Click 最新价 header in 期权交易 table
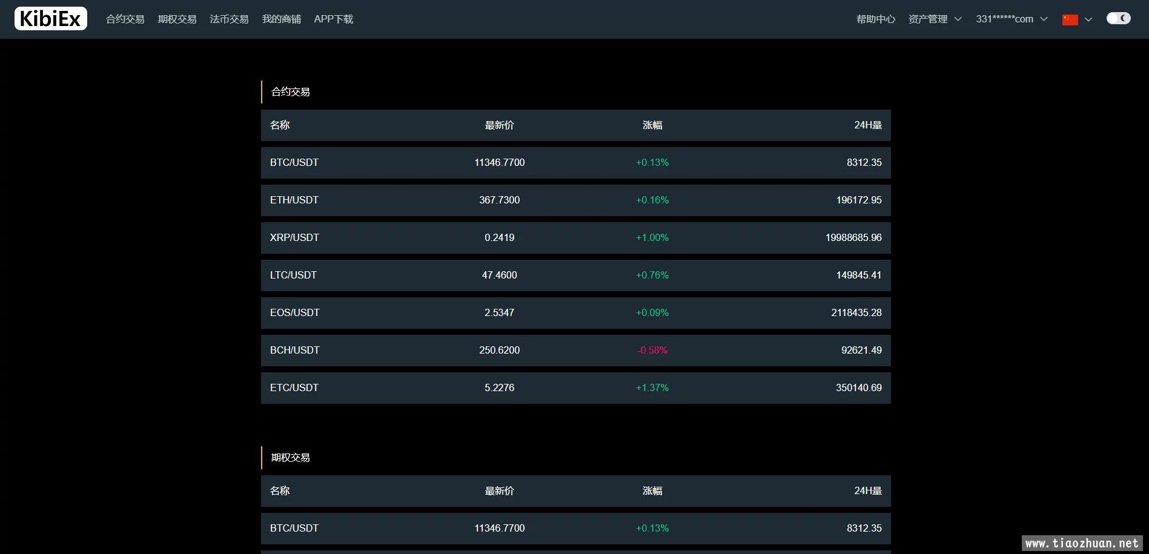This screenshot has width=1149, height=554. click(500, 491)
